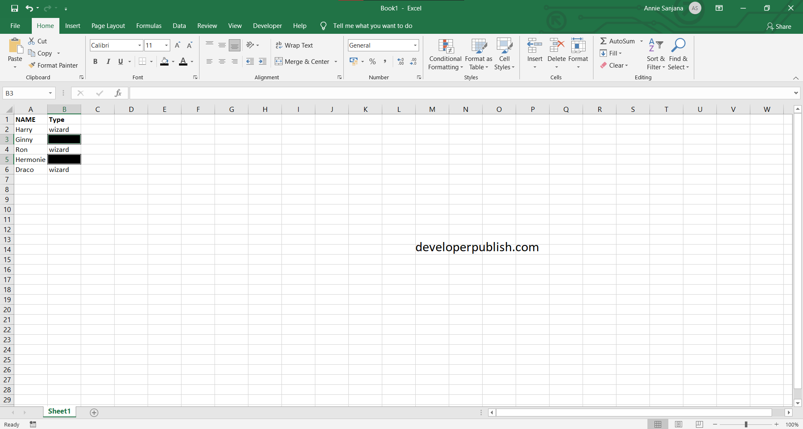Expand the AutoSum dropdown arrow
The width and height of the screenshot is (803, 429).
(x=641, y=41)
